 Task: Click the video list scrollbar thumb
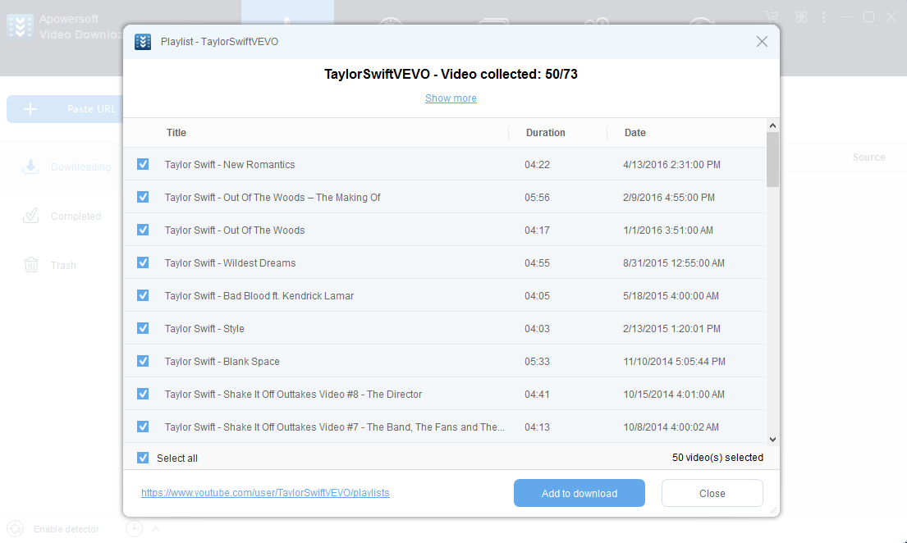773,160
